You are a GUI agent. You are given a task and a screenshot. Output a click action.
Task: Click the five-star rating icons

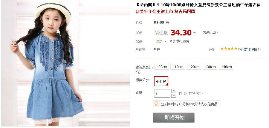[229, 49]
